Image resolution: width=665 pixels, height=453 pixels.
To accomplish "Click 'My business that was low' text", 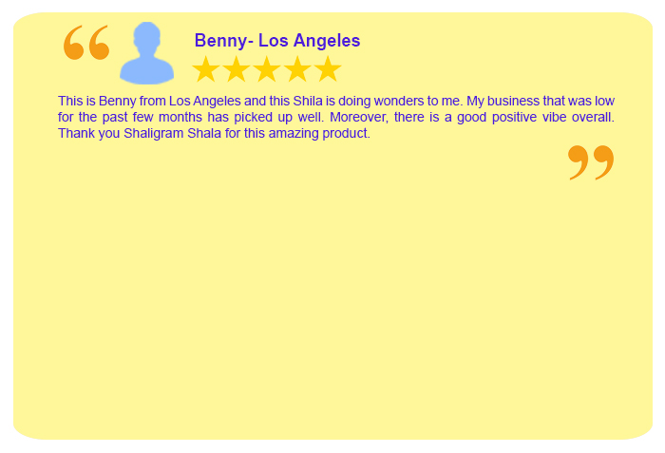I will pos(541,101).
